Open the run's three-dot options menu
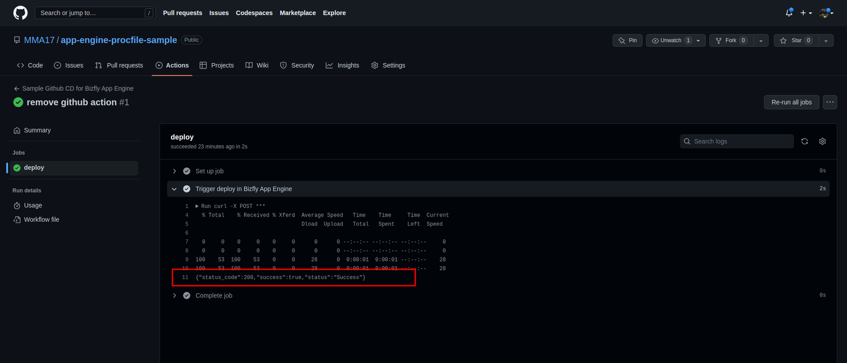This screenshot has width=847, height=363. coord(830,102)
